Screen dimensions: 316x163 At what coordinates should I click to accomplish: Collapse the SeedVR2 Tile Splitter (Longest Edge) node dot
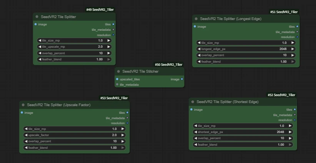click(196, 18)
